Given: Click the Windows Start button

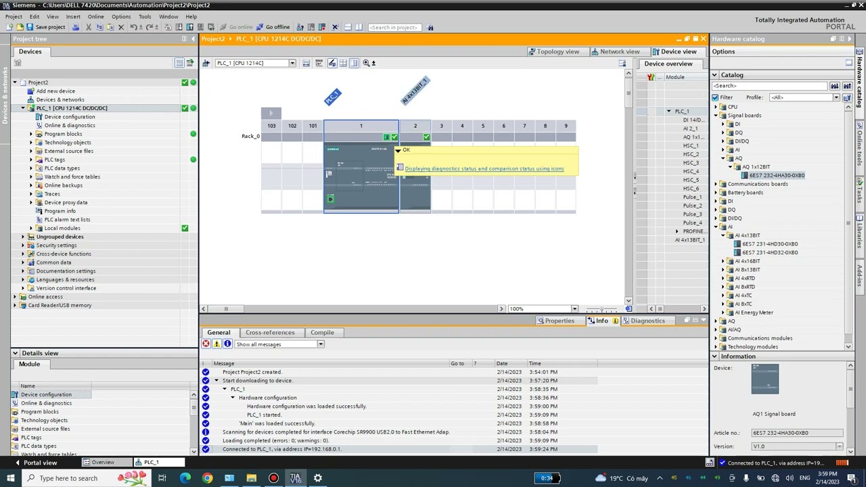Looking at the screenshot, I should pyautogui.click(x=10, y=478).
